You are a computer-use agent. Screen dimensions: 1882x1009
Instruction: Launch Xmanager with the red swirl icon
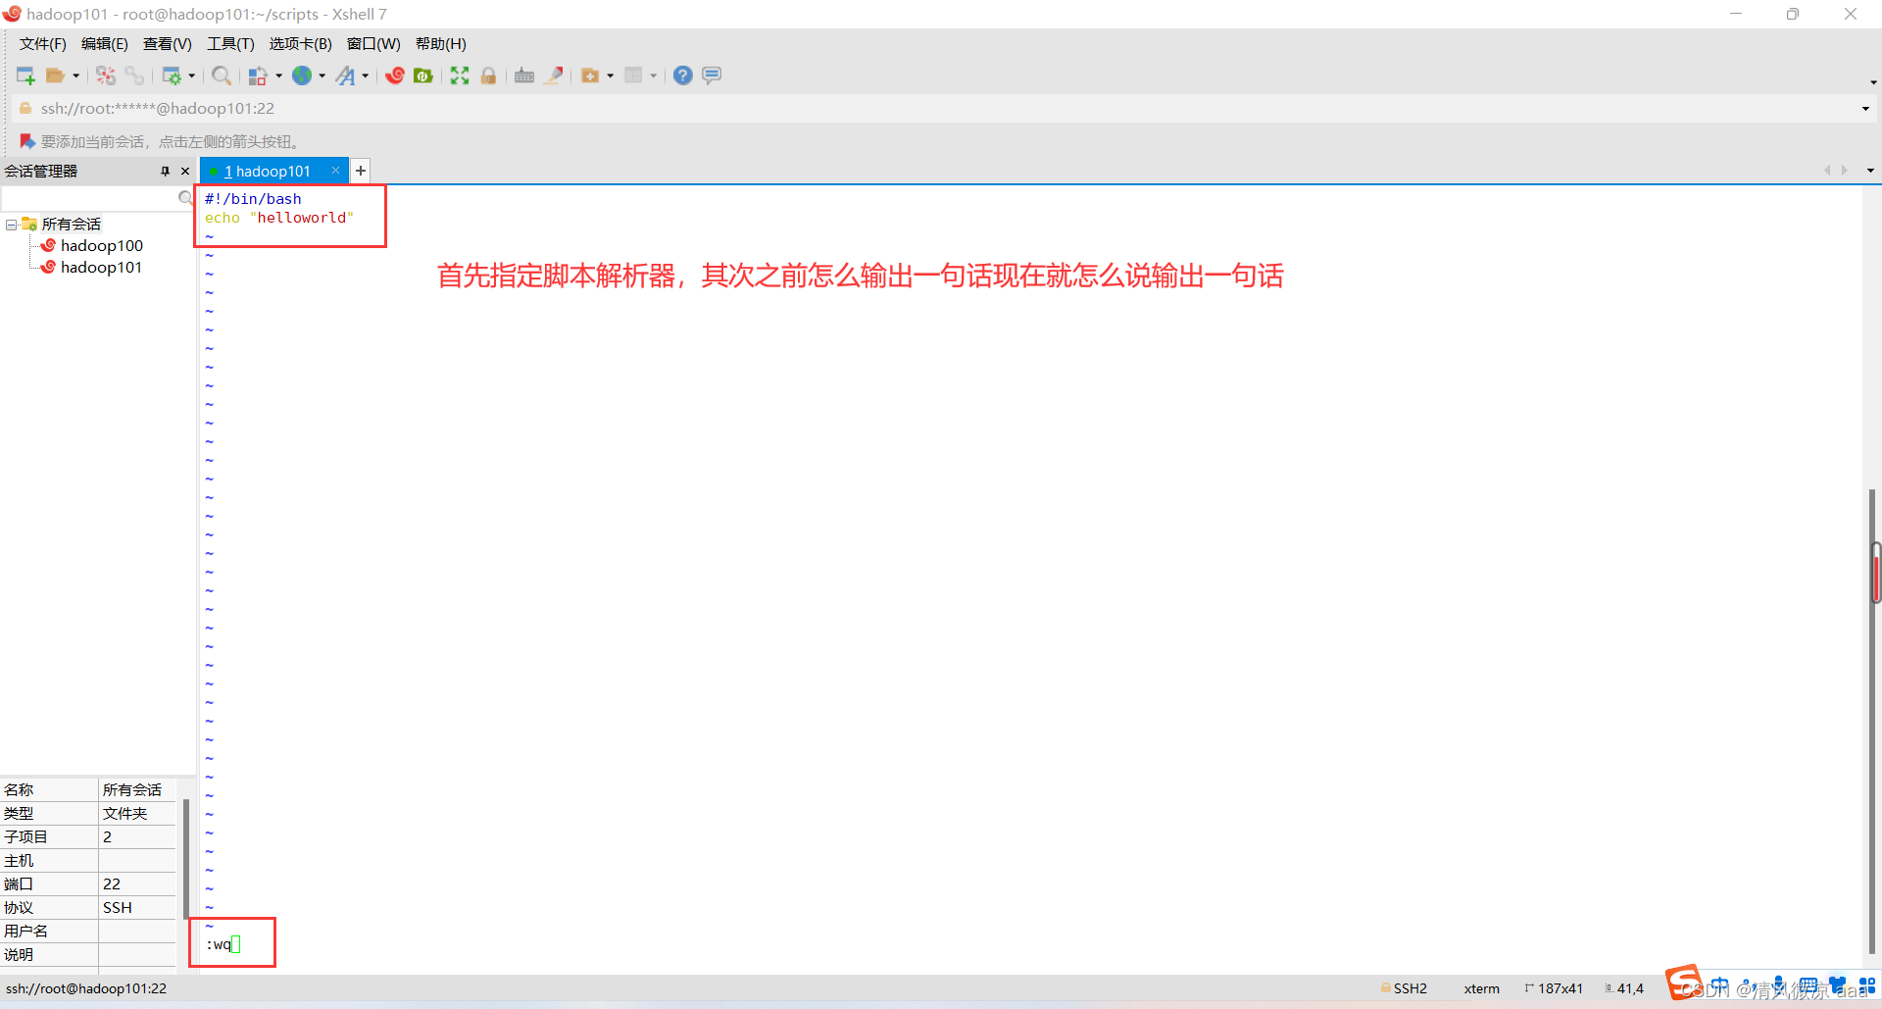[x=395, y=76]
